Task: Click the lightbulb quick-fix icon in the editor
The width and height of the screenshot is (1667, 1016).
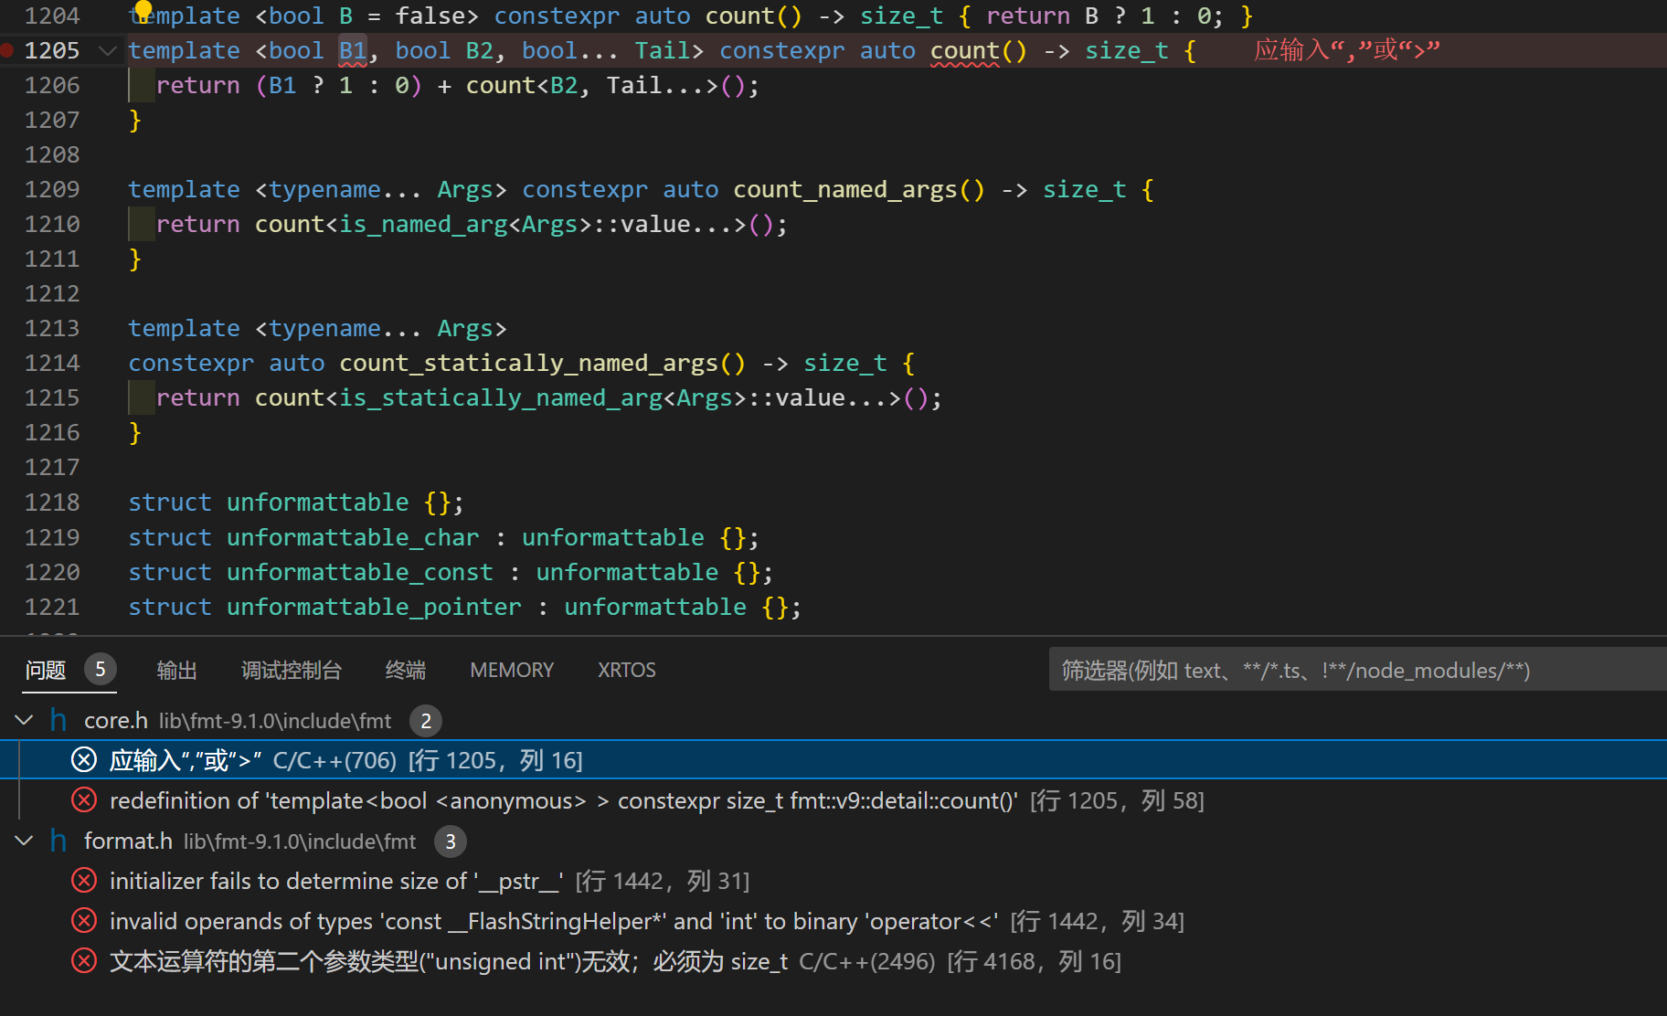Action: pos(143,9)
